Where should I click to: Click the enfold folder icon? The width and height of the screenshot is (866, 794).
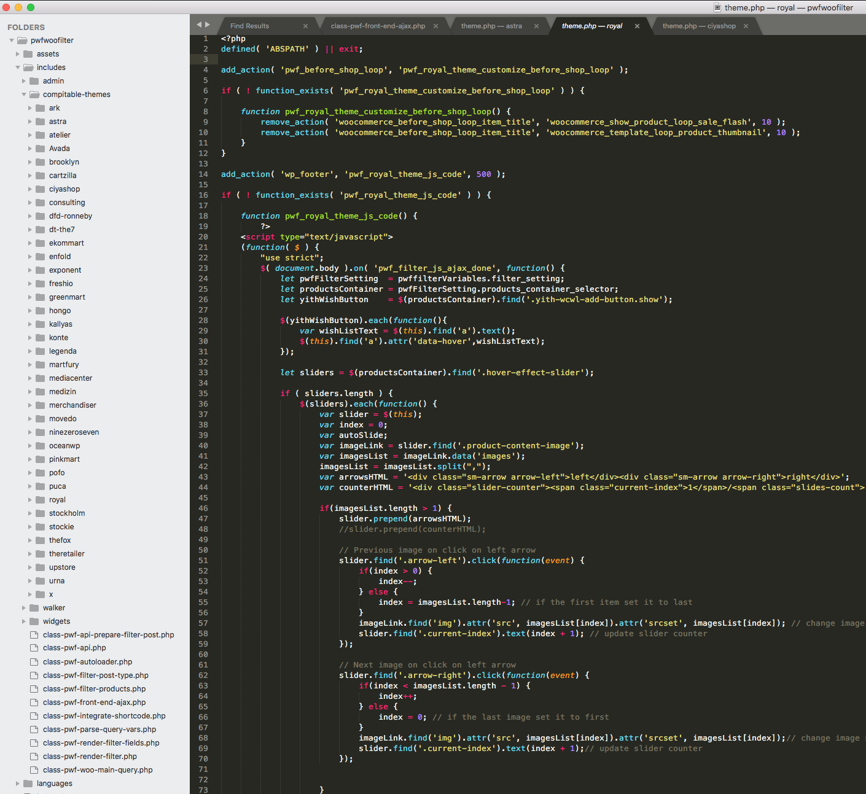coord(41,257)
